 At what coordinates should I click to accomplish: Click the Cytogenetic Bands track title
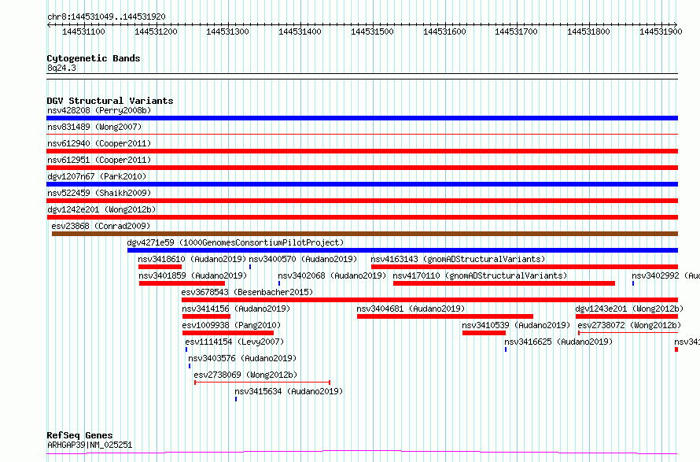(94, 58)
